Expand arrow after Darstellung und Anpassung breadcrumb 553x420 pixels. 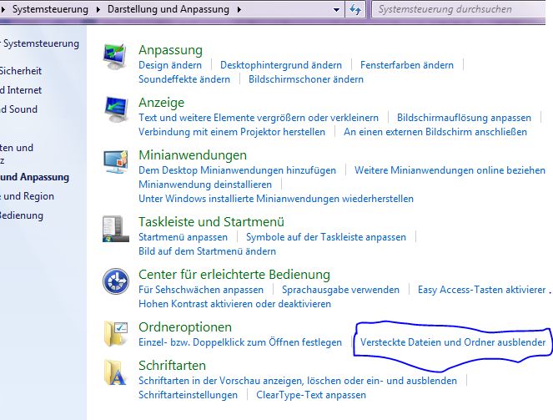coord(239,9)
